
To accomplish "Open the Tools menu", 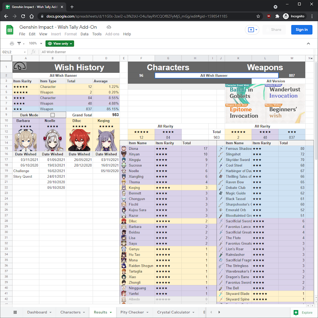I will tap(97, 34).
